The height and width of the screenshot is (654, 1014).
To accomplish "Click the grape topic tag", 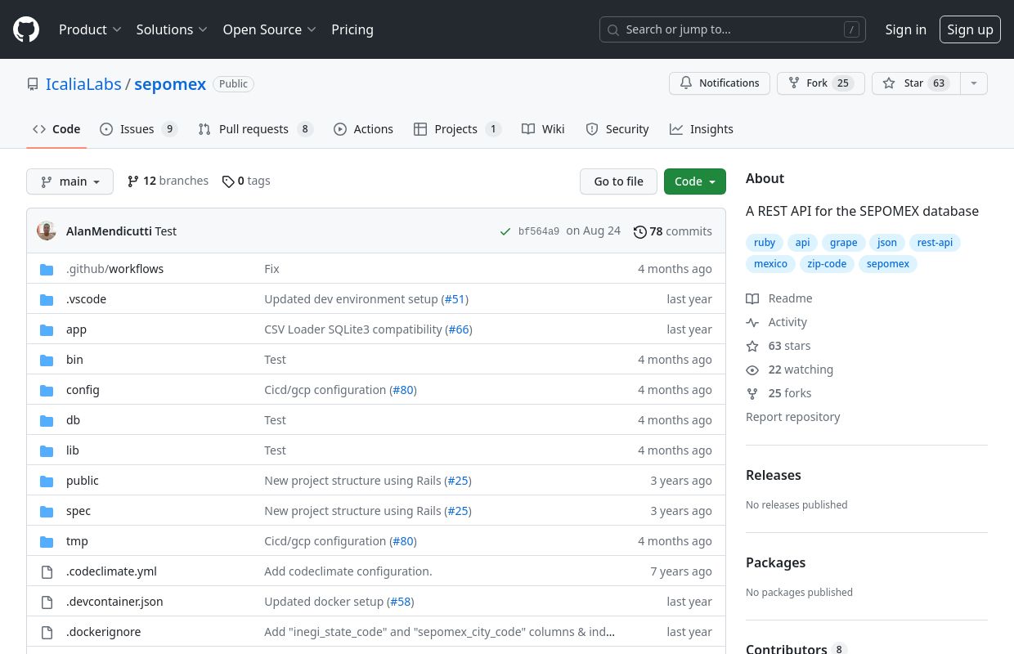I will 844,243.
